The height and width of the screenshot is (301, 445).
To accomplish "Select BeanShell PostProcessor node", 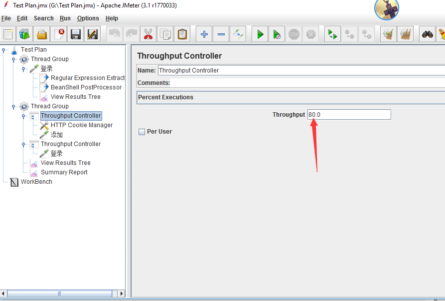I will (x=86, y=87).
